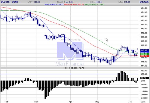
Task: Select the green MA(DGB,50) = 115.93 legend
Action: [x=95, y=4]
